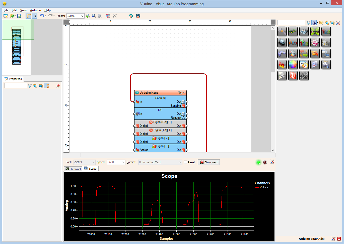Switch to the Terminal tab
Viewport: 344px width, 244px height.
click(x=73, y=169)
